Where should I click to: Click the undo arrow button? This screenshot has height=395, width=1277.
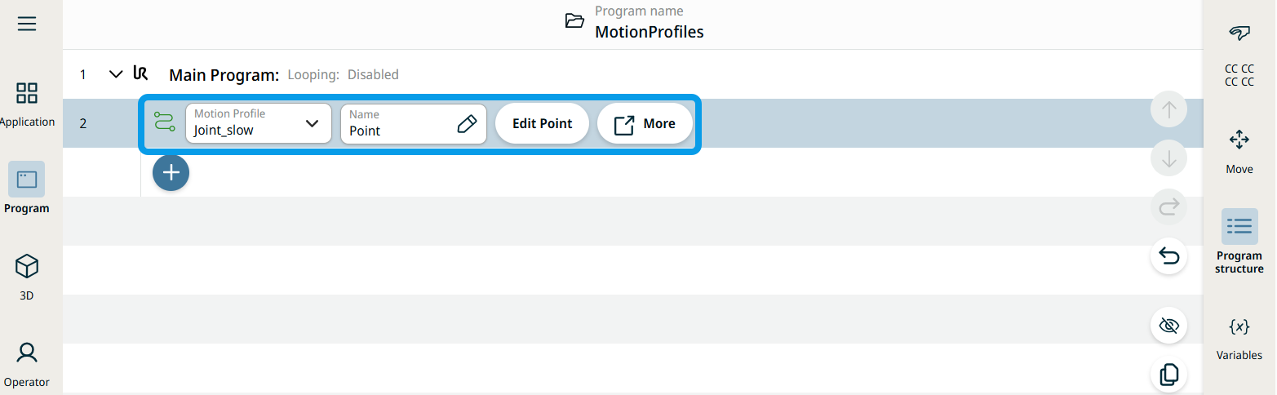(1168, 257)
